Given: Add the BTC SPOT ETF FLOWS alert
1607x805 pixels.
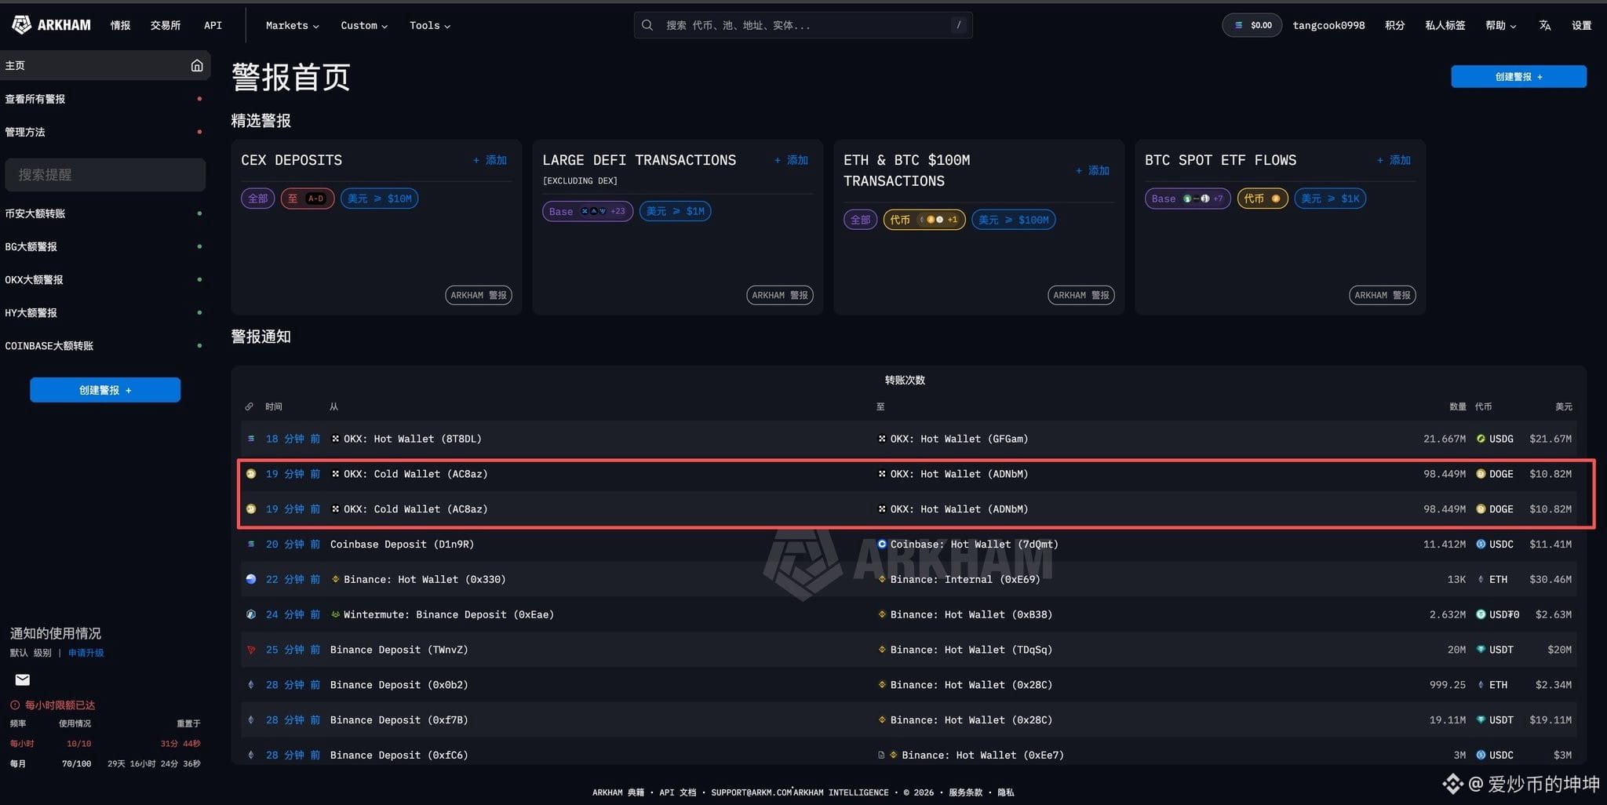Looking at the screenshot, I should pyautogui.click(x=1394, y=160).
